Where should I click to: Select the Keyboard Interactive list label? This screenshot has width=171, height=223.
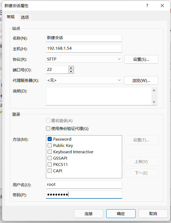click(x=73, y=152)
